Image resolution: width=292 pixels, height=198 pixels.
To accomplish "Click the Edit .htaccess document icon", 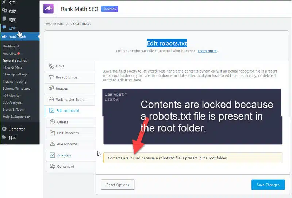I will (52, 133).
